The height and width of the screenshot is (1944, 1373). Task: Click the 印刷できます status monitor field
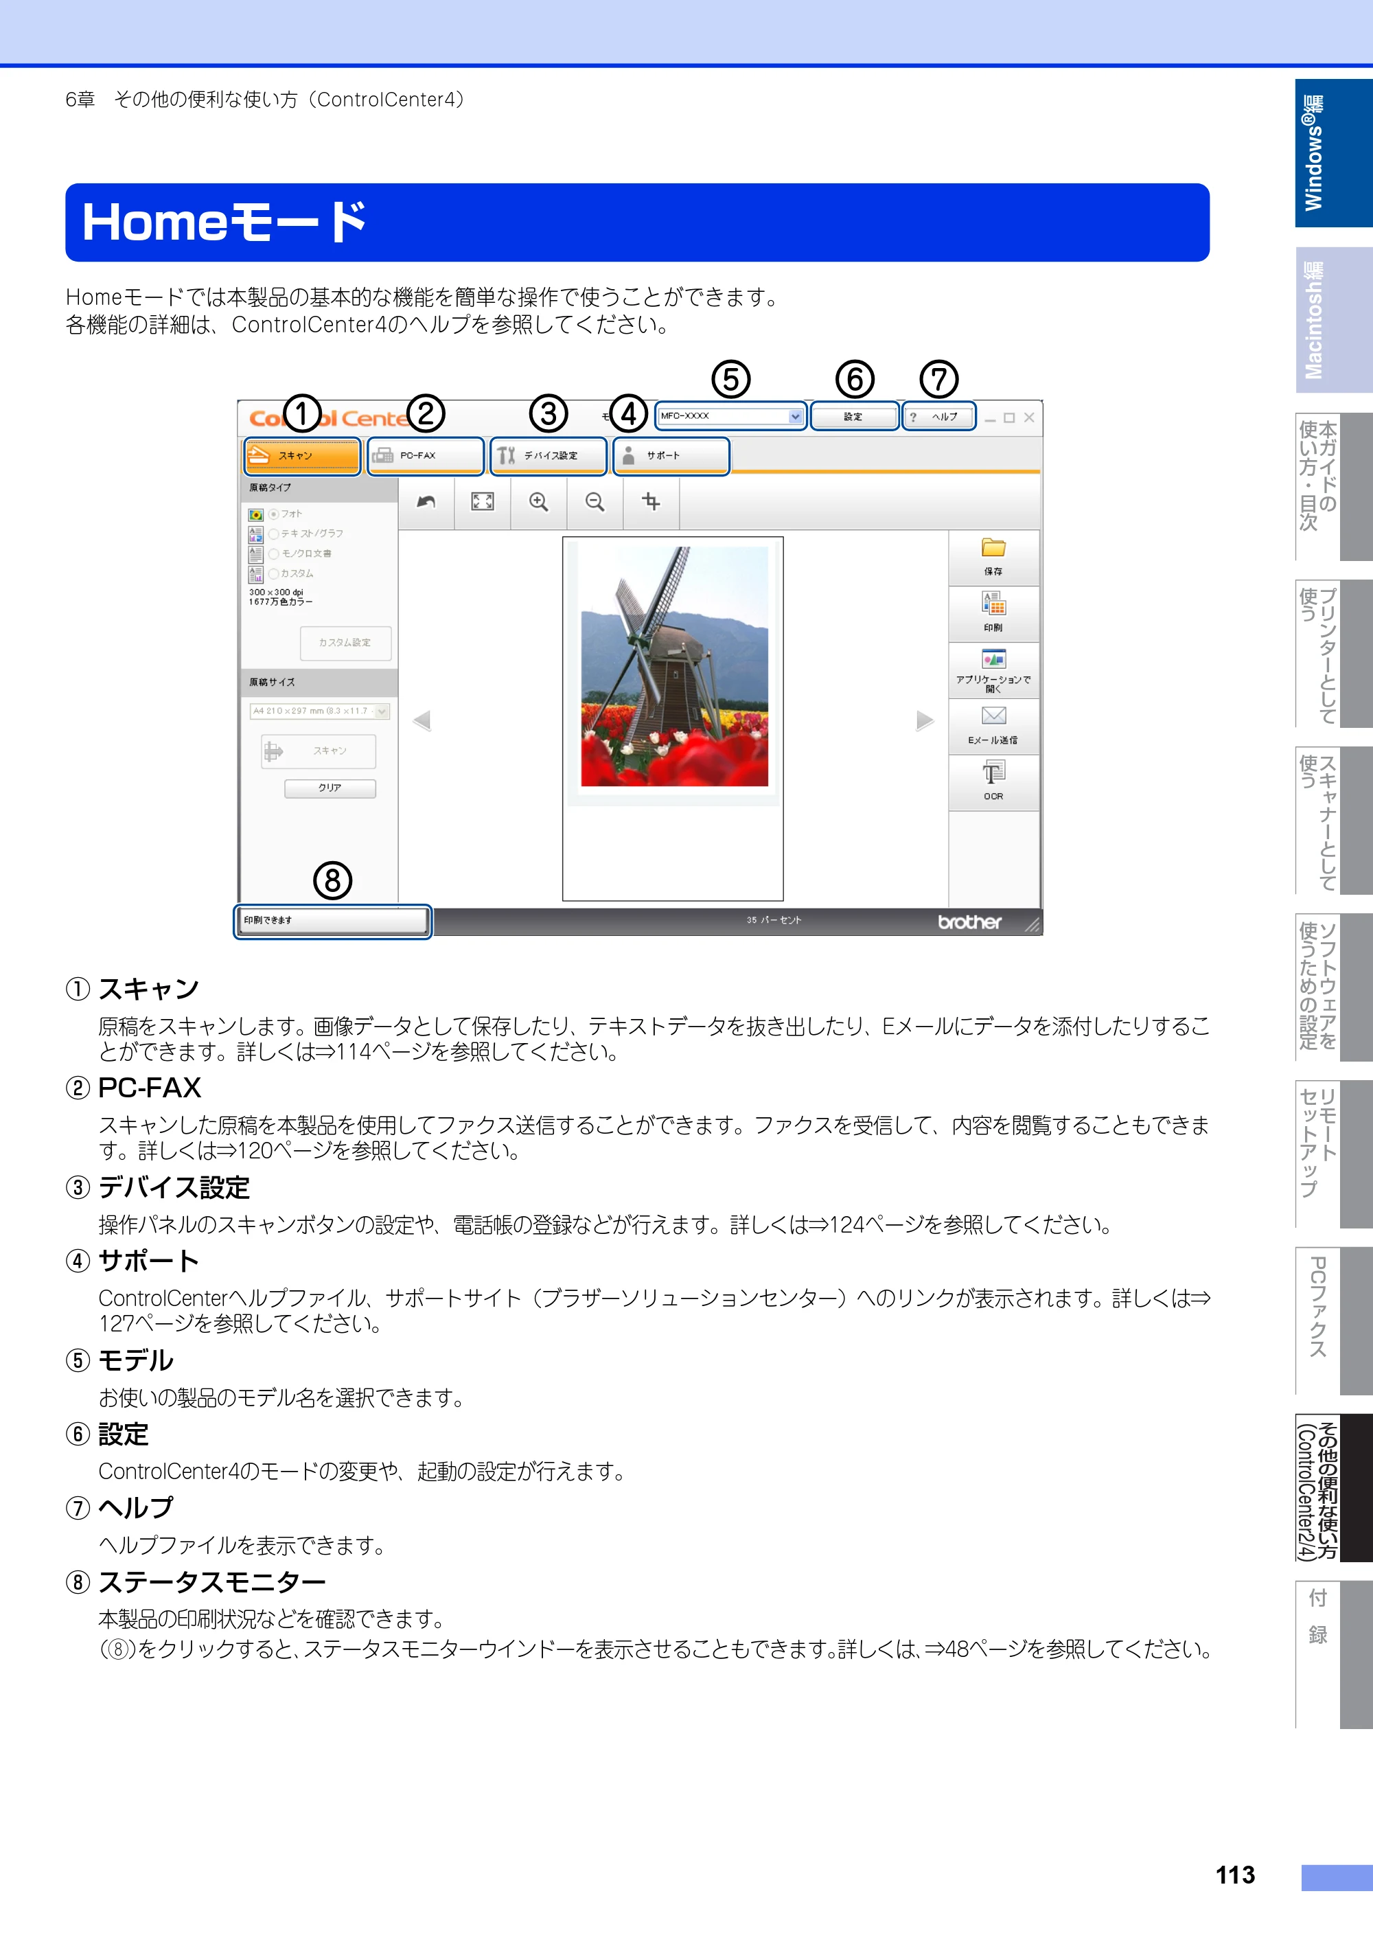pyautogui.click(x=333, y=922)
